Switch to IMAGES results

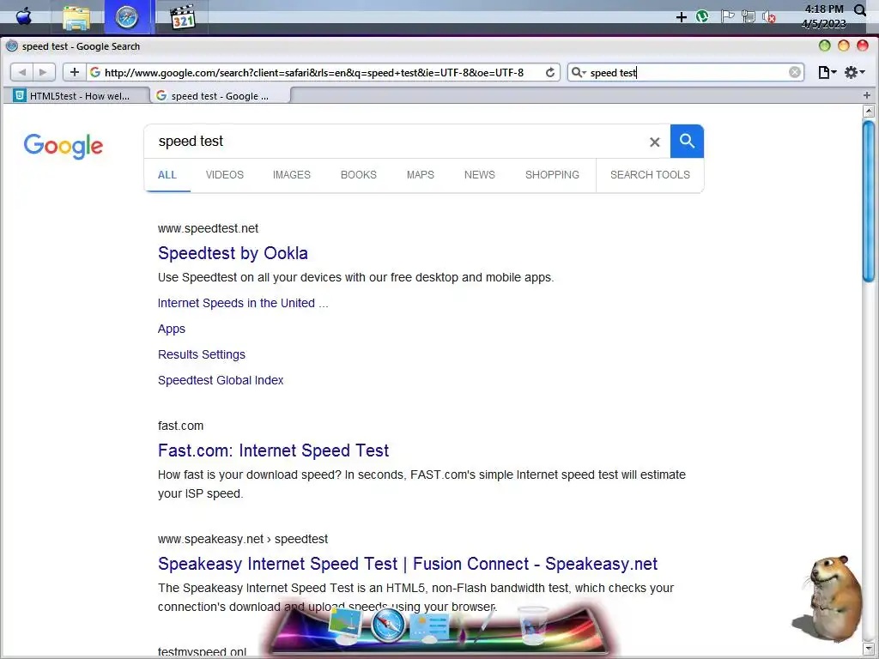click(292, 175)
